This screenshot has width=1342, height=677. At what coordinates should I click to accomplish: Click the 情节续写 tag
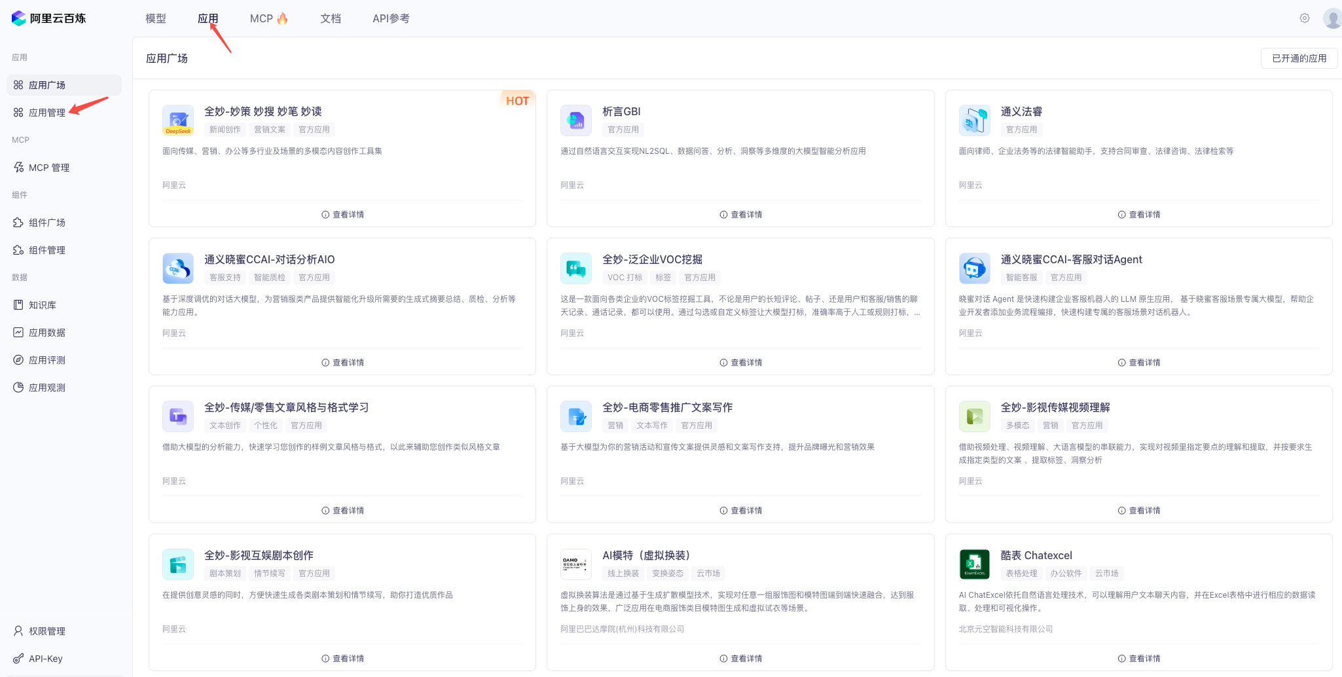(x=270, y=574)
